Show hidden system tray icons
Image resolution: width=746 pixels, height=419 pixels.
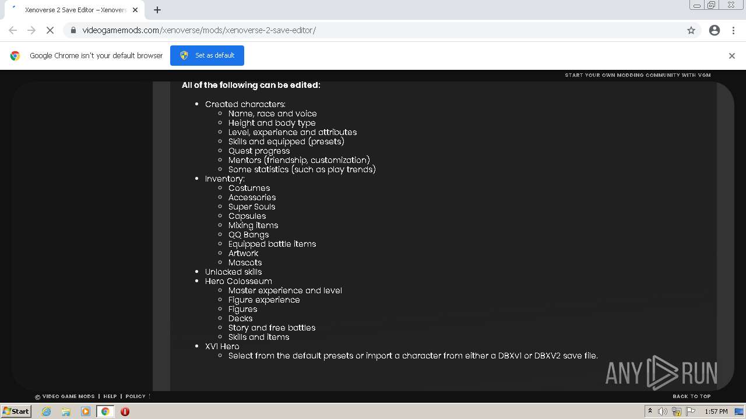[650, 411]
